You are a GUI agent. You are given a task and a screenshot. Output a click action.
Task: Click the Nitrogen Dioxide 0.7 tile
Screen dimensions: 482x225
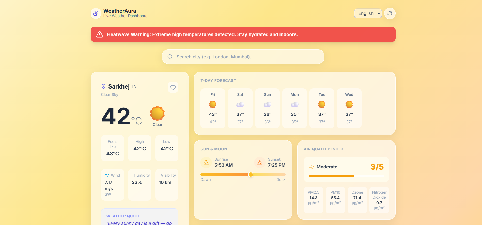click(x=379, y=200)
